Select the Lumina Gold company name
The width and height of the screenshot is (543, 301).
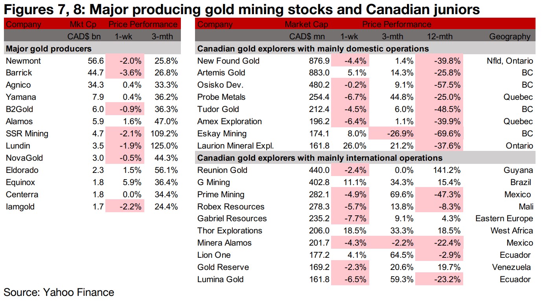pos(221,280)
